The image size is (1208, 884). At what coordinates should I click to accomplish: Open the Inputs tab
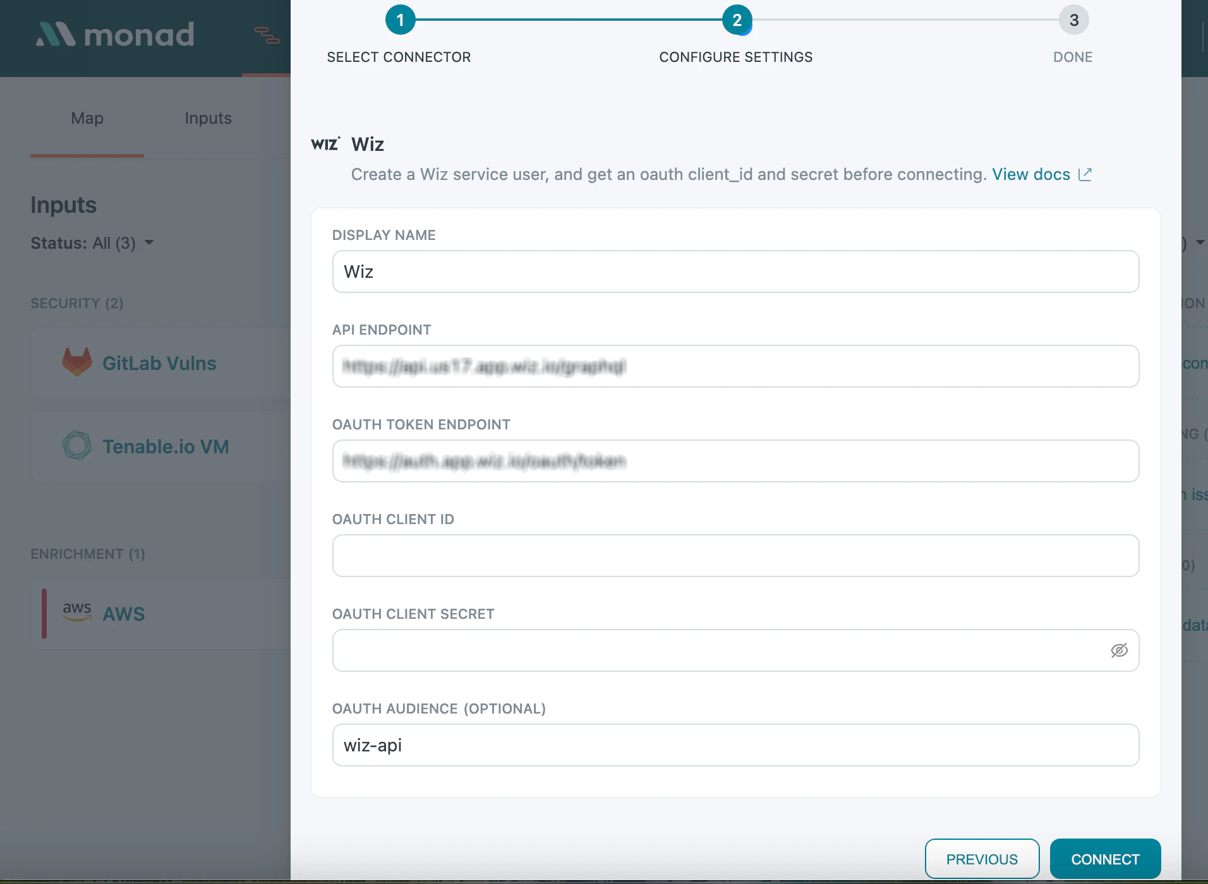tap(208, 119)
